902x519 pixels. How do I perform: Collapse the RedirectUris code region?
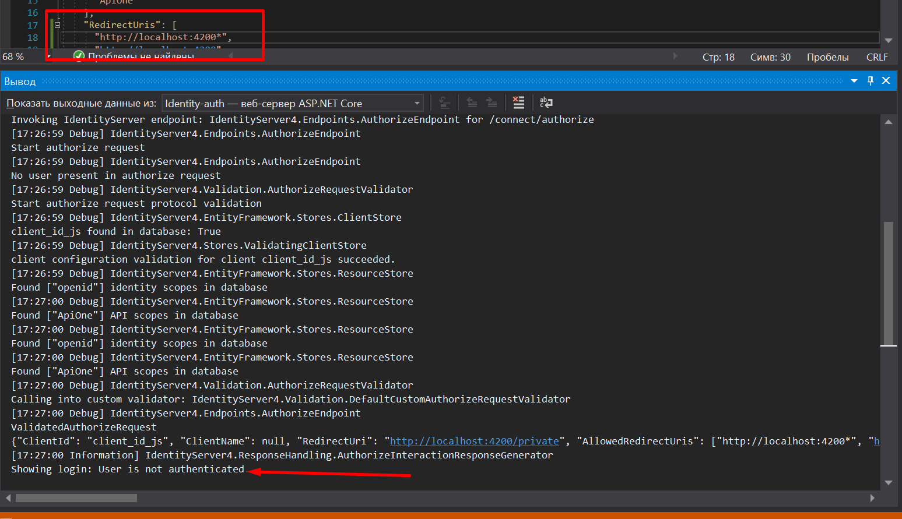[57, 25]
